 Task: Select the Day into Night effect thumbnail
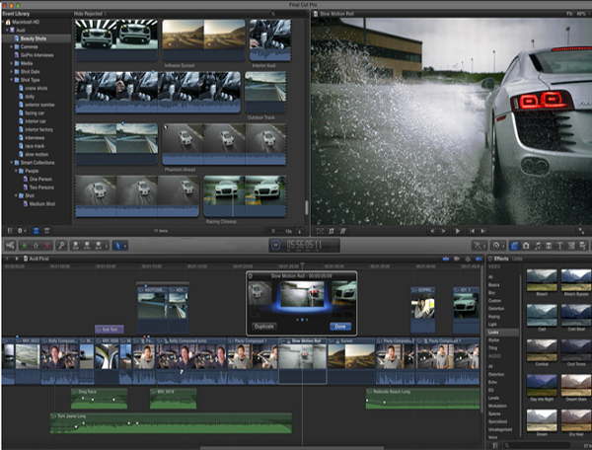[x=542, y=385]
